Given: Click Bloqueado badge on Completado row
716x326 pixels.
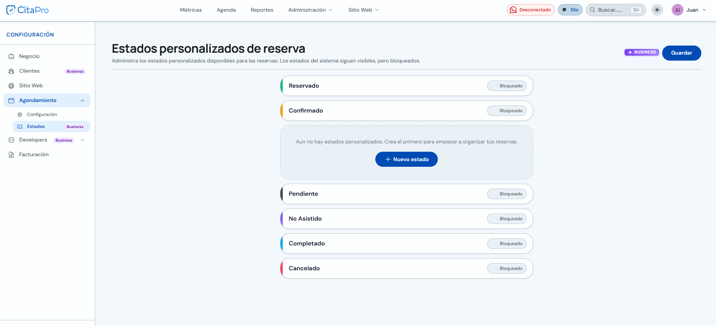Looking at the screenshot, I should [507, 244].
